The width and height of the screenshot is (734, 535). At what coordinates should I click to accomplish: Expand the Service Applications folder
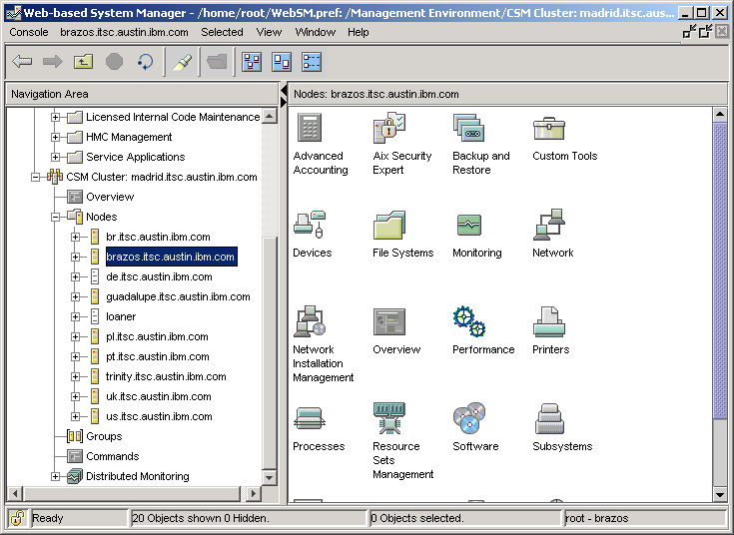[x=55, y=157]
